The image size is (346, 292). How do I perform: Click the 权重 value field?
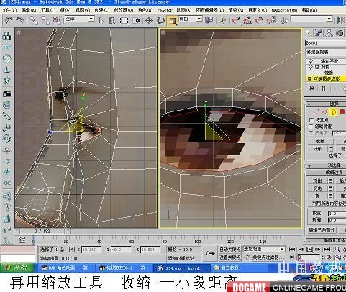coord(337,214)
